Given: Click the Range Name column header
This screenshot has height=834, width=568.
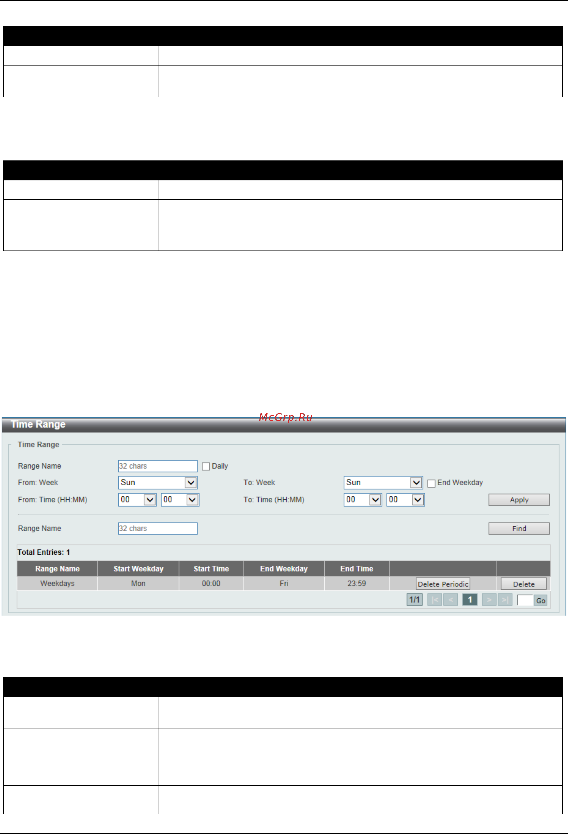Looking at the screenshot, I should pos(57,569).
